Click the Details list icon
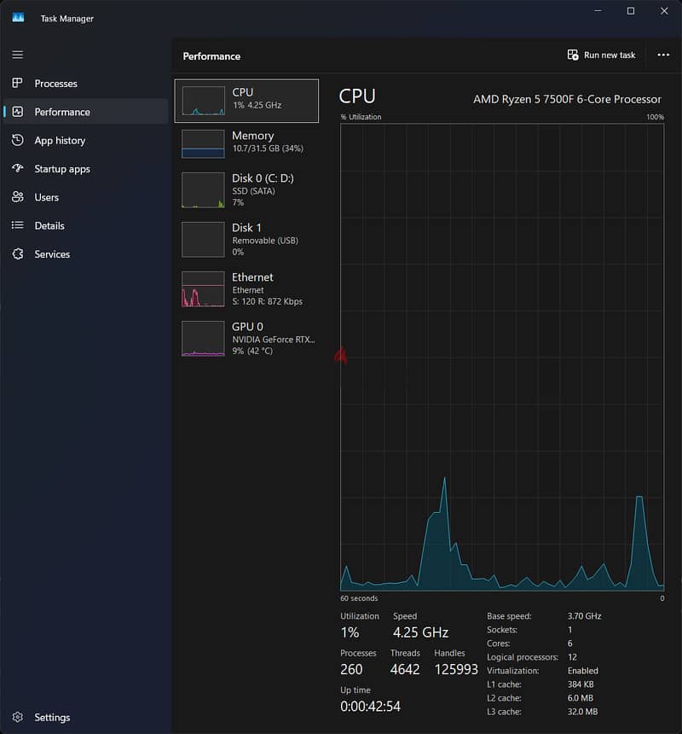 click(18, 225)
